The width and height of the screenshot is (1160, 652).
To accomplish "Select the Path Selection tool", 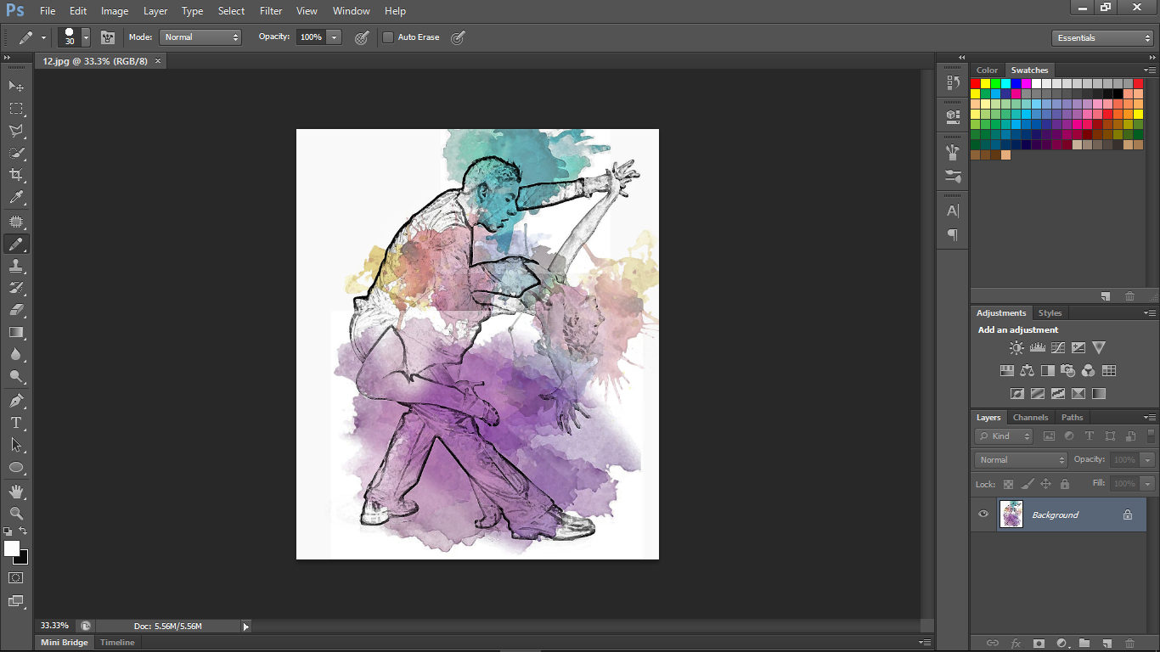I will (16, 445).
